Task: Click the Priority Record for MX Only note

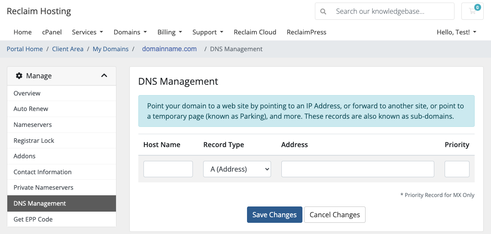Action: click(437, 195)
